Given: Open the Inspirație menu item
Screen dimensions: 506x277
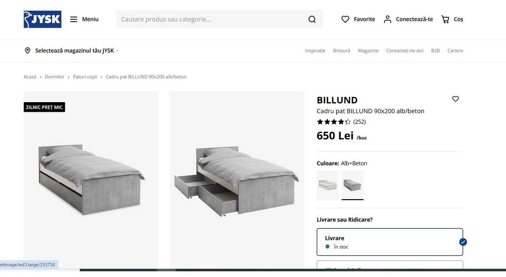Looking at the screenshot, I should [x=315, y=51].
